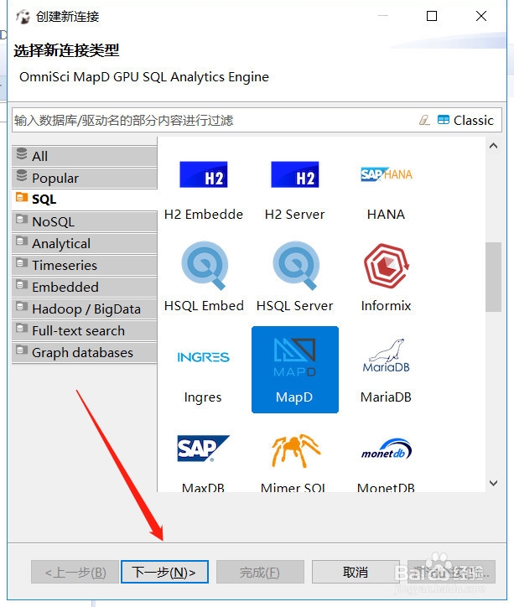Switch to NoSQL category
This screenshot has height=607, width=514.
[x=85, y=222]
